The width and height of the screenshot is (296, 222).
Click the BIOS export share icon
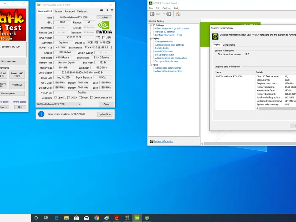[98, 37]
